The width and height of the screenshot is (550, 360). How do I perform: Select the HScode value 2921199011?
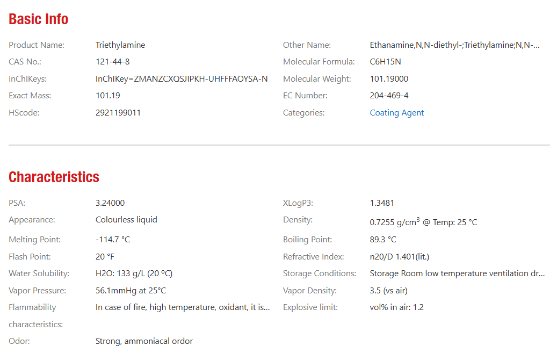pos(118,113)
